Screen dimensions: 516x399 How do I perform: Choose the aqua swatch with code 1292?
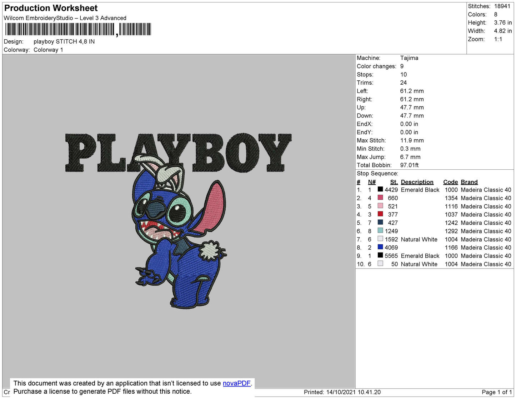click(x=380, y=231)
